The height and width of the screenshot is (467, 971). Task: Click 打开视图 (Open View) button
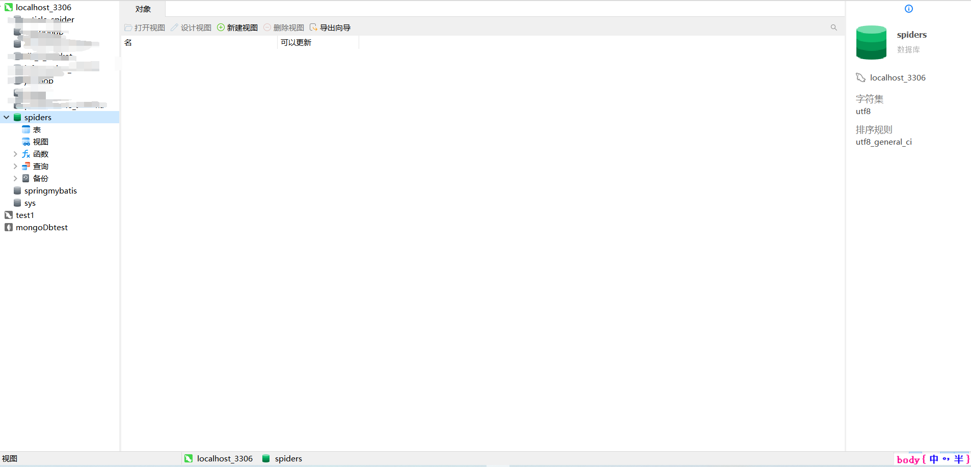point(145,28)
